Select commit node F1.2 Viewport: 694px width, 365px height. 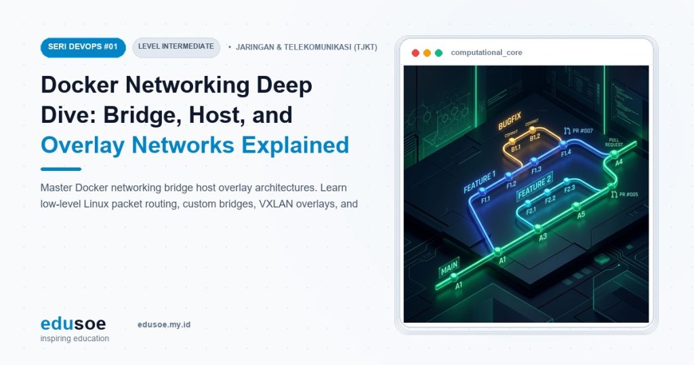coord(508,176)
